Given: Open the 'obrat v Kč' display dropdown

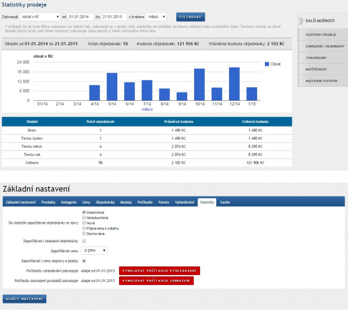Looking at the screenshot, I should click(x=39, y=17).
